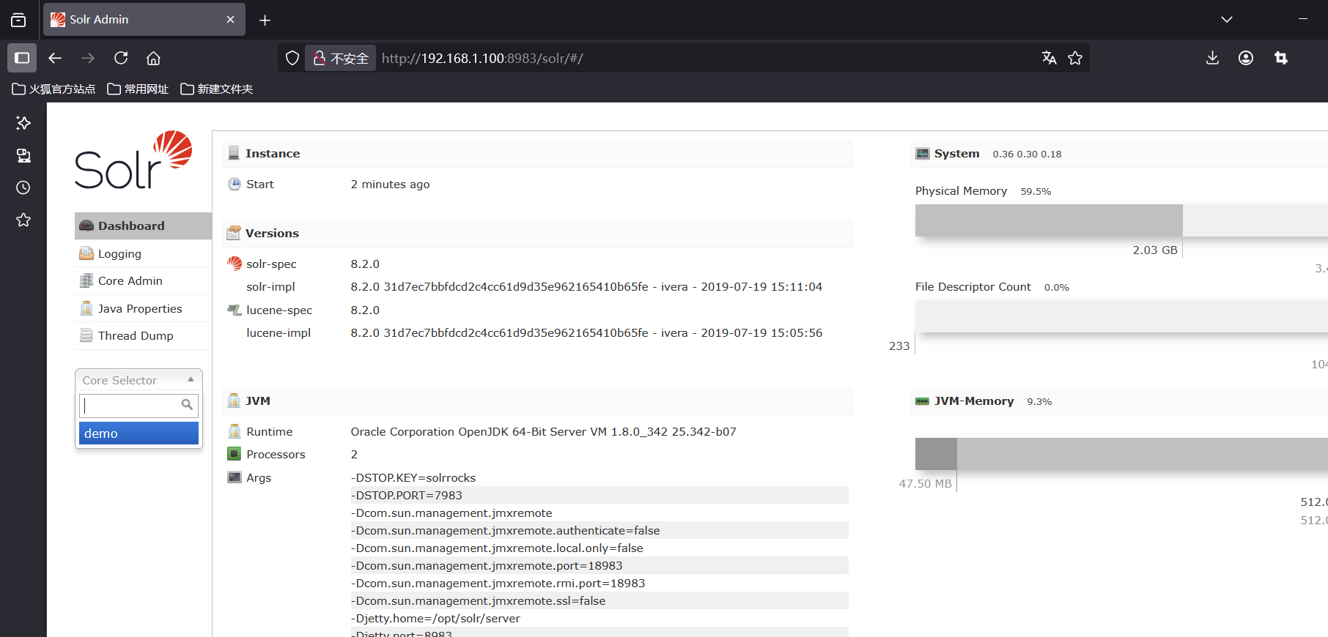Open a new browser tab

tap(265, 20)
